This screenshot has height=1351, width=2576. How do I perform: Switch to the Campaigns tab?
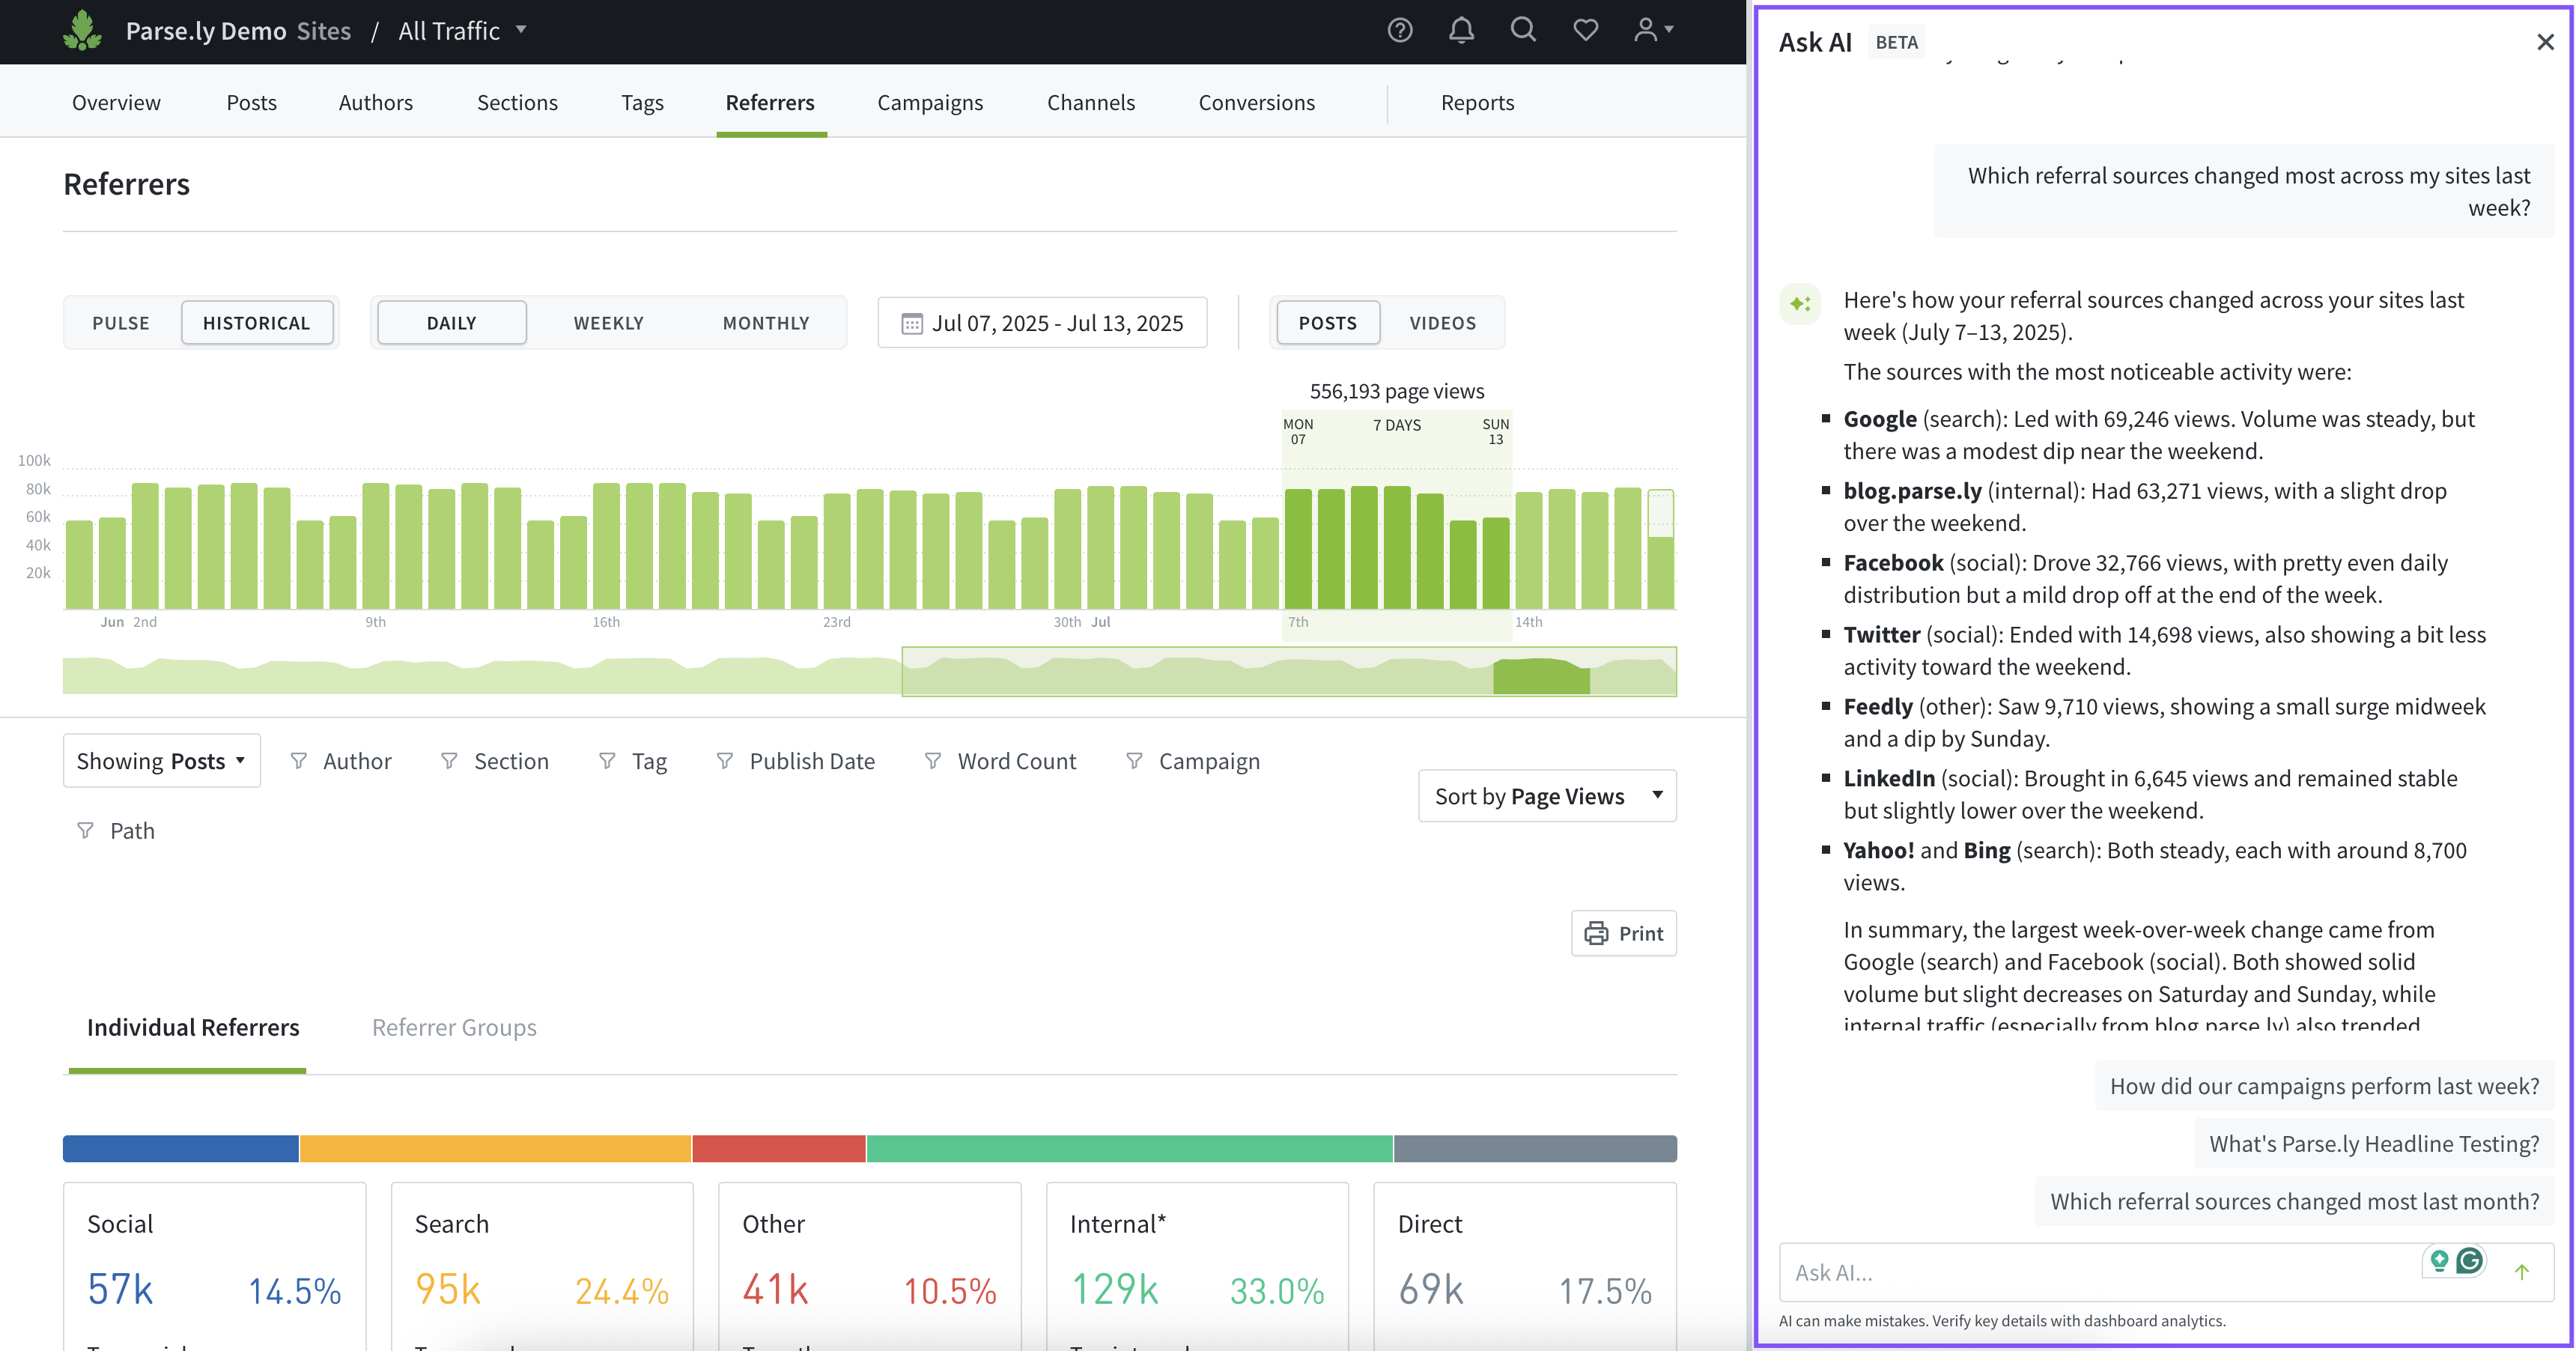click(x=929, y=102)
